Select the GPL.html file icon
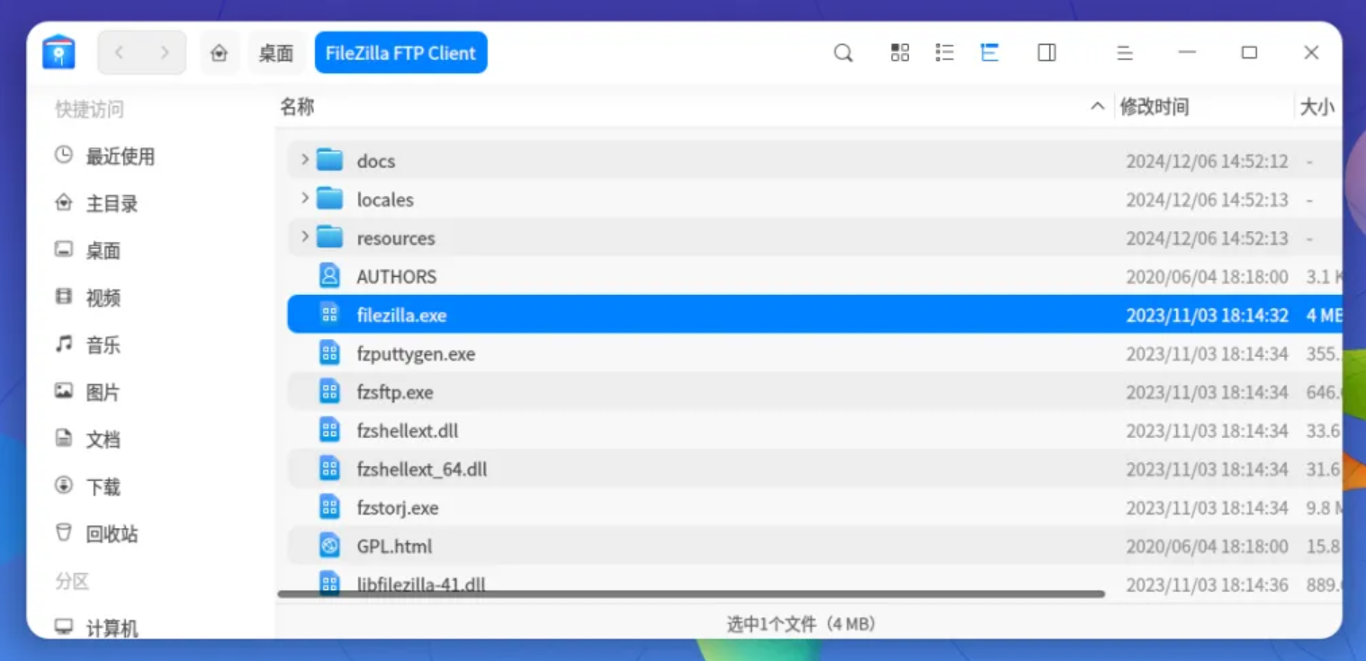The width and height of the screenshot is (1366, 661). pos(329,545)
